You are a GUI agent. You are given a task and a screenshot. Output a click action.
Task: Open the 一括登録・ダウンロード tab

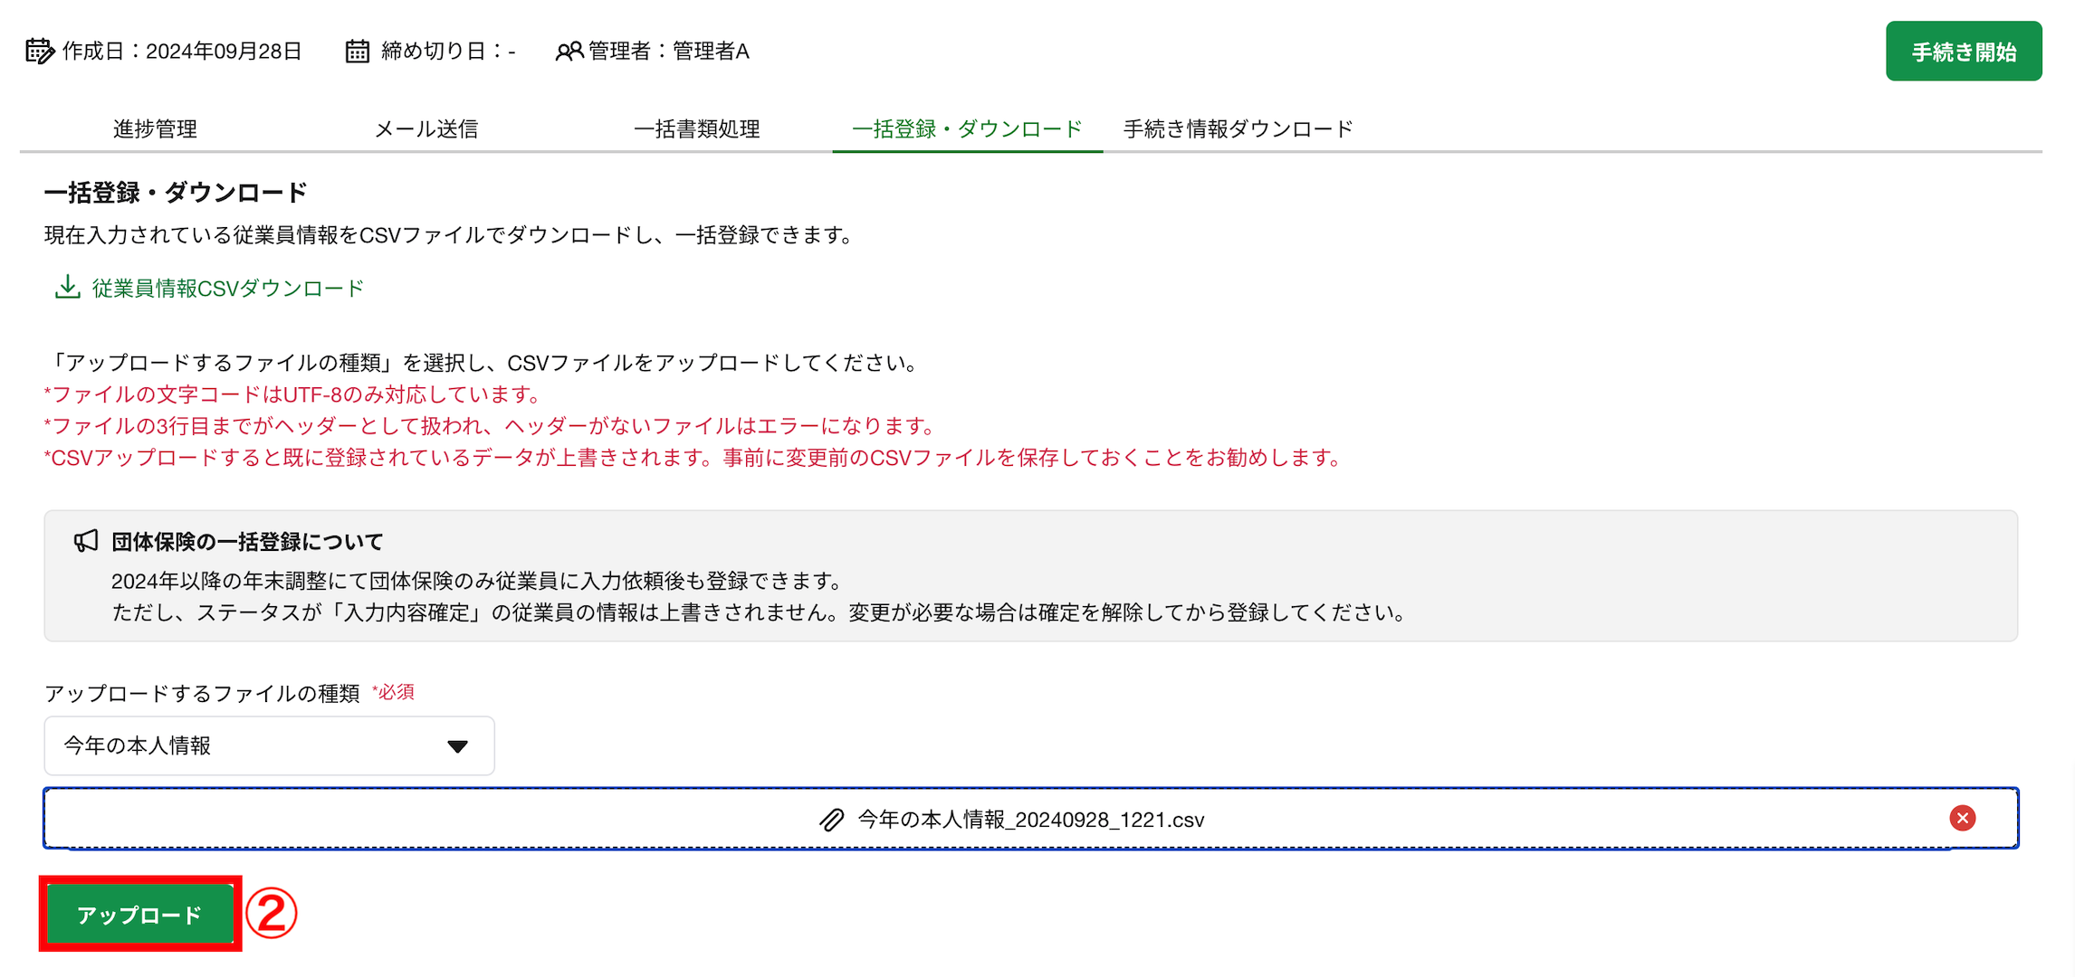tap(967, 128)
